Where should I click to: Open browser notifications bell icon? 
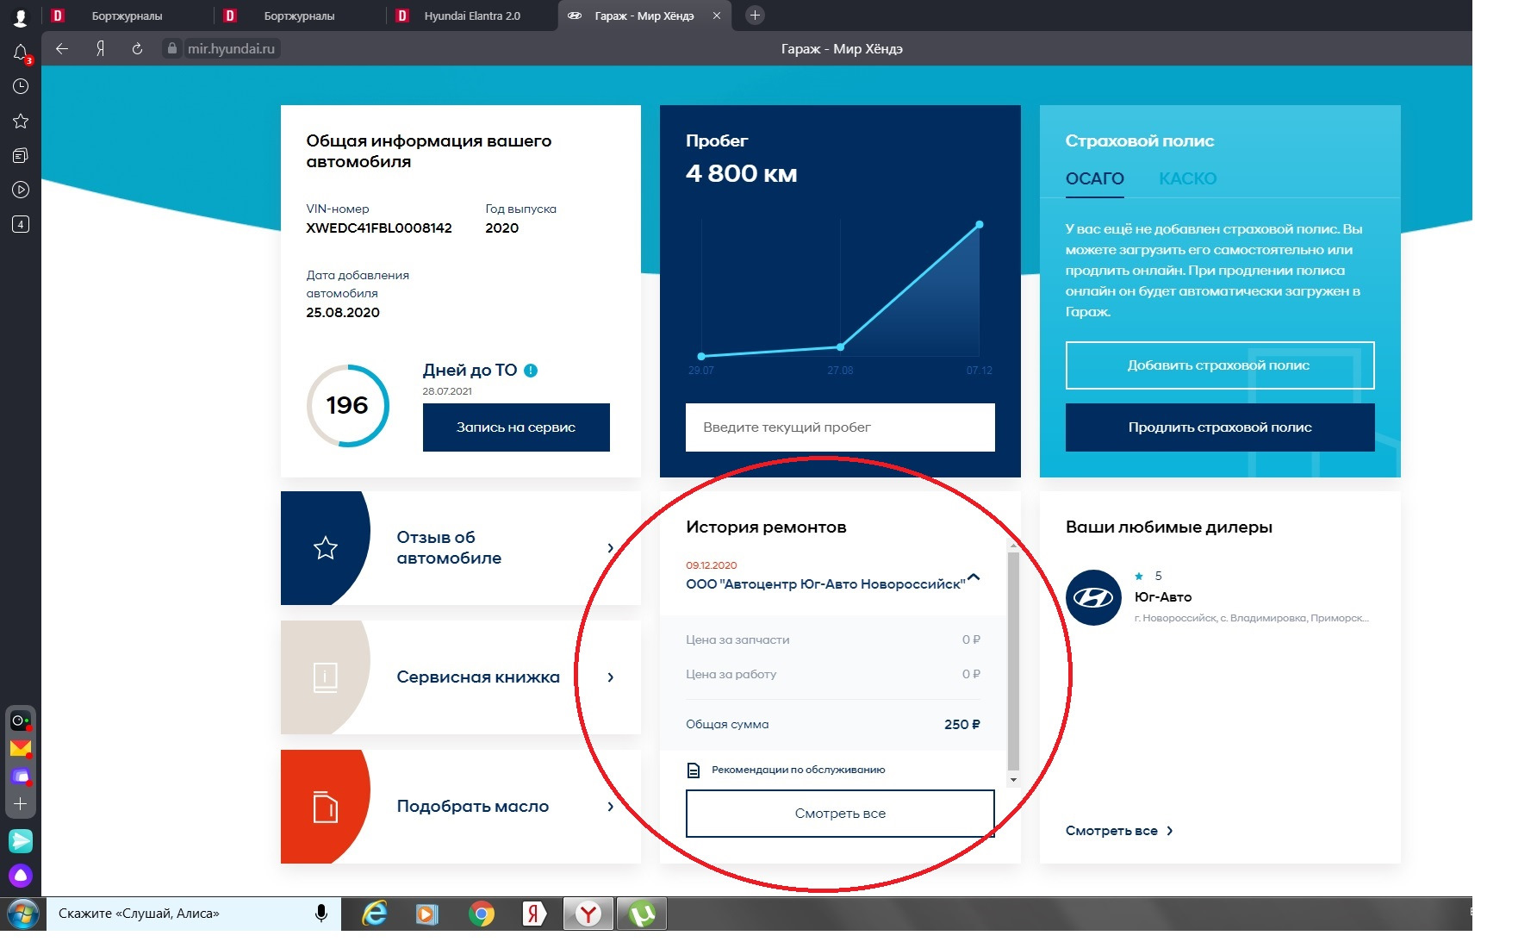click(x=21, y=53)
